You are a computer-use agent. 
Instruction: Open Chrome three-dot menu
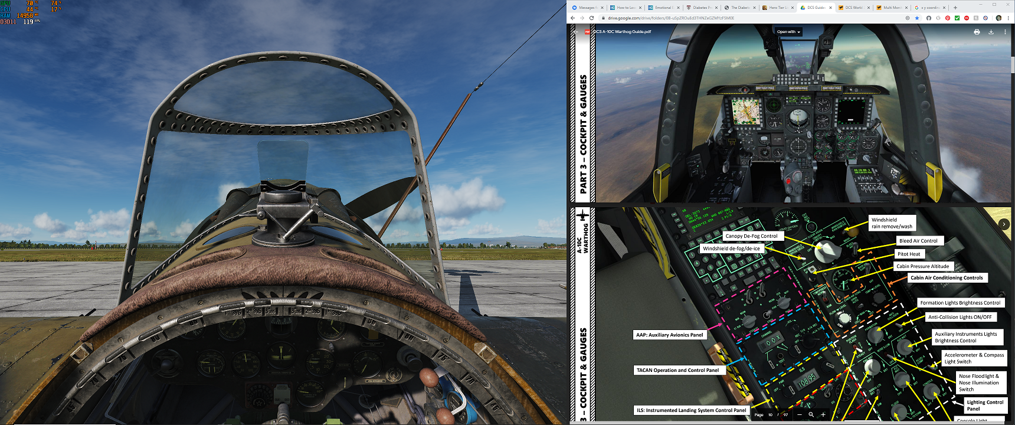(1009, 18)
